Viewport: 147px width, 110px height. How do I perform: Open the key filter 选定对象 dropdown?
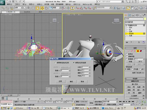110,102
